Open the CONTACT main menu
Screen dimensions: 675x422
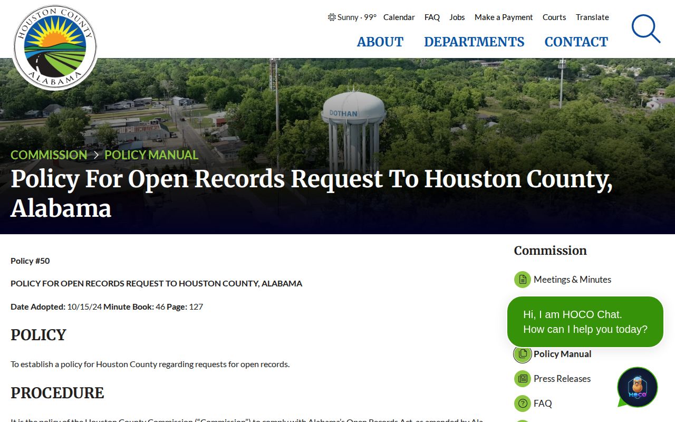tap(576, 42)
